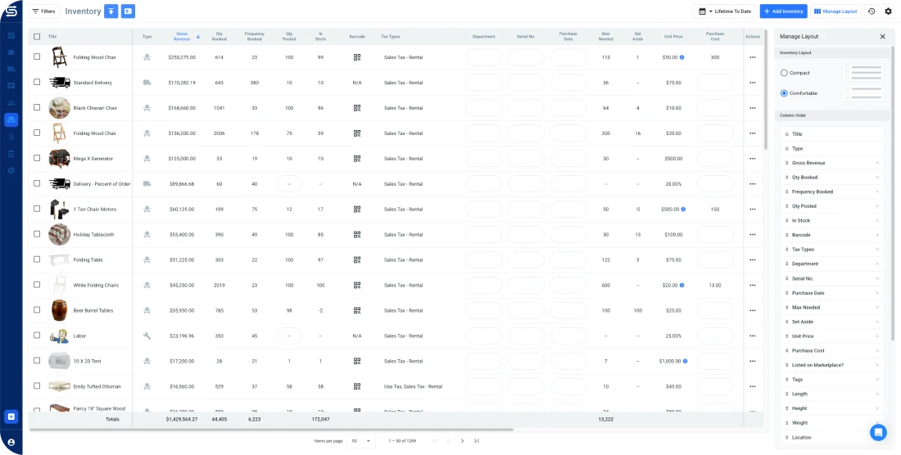Screen dimensions: 901x455
Task: Sort by the Gross Revenue column header
Action: pos(182,36)
